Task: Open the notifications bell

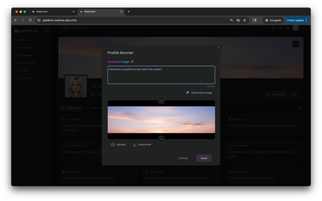Action: point(287,28)
